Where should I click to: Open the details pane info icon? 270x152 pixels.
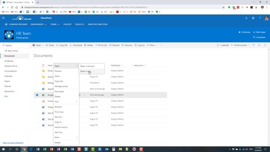tap(259, 45)
